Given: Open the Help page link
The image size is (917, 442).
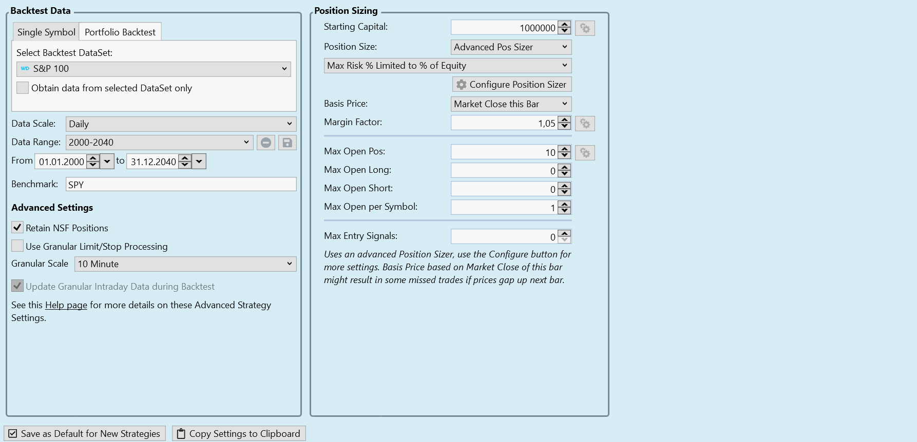Looking at the screenshot, I should 66,305.
